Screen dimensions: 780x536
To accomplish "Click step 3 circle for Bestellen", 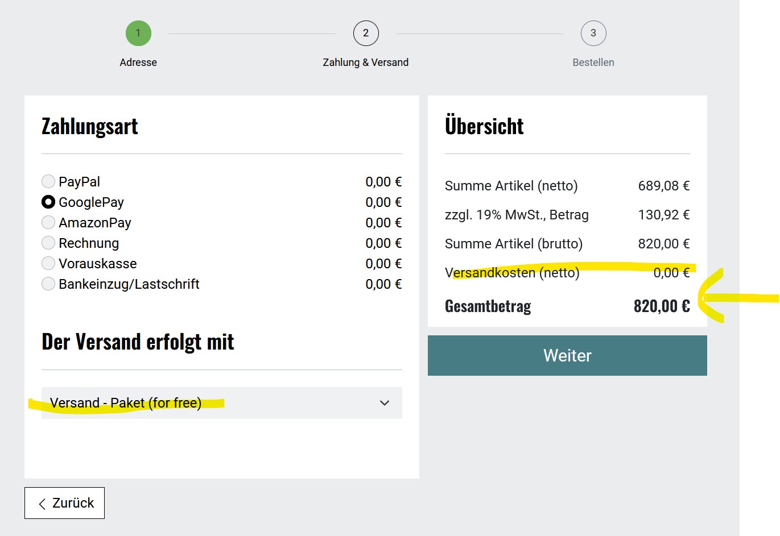I will (x=593, y=33).
